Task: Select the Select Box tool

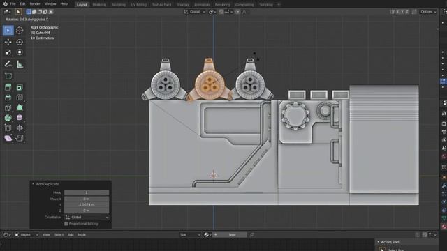Action: click(x=8, y=30)
